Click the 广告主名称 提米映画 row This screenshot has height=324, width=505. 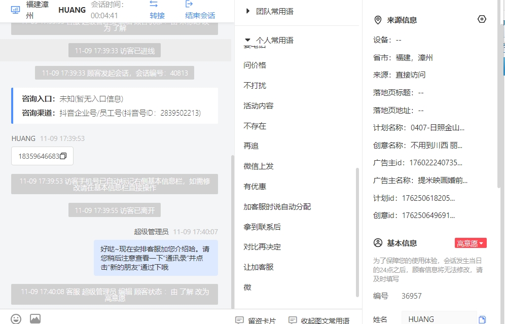[x=420, y=181]
